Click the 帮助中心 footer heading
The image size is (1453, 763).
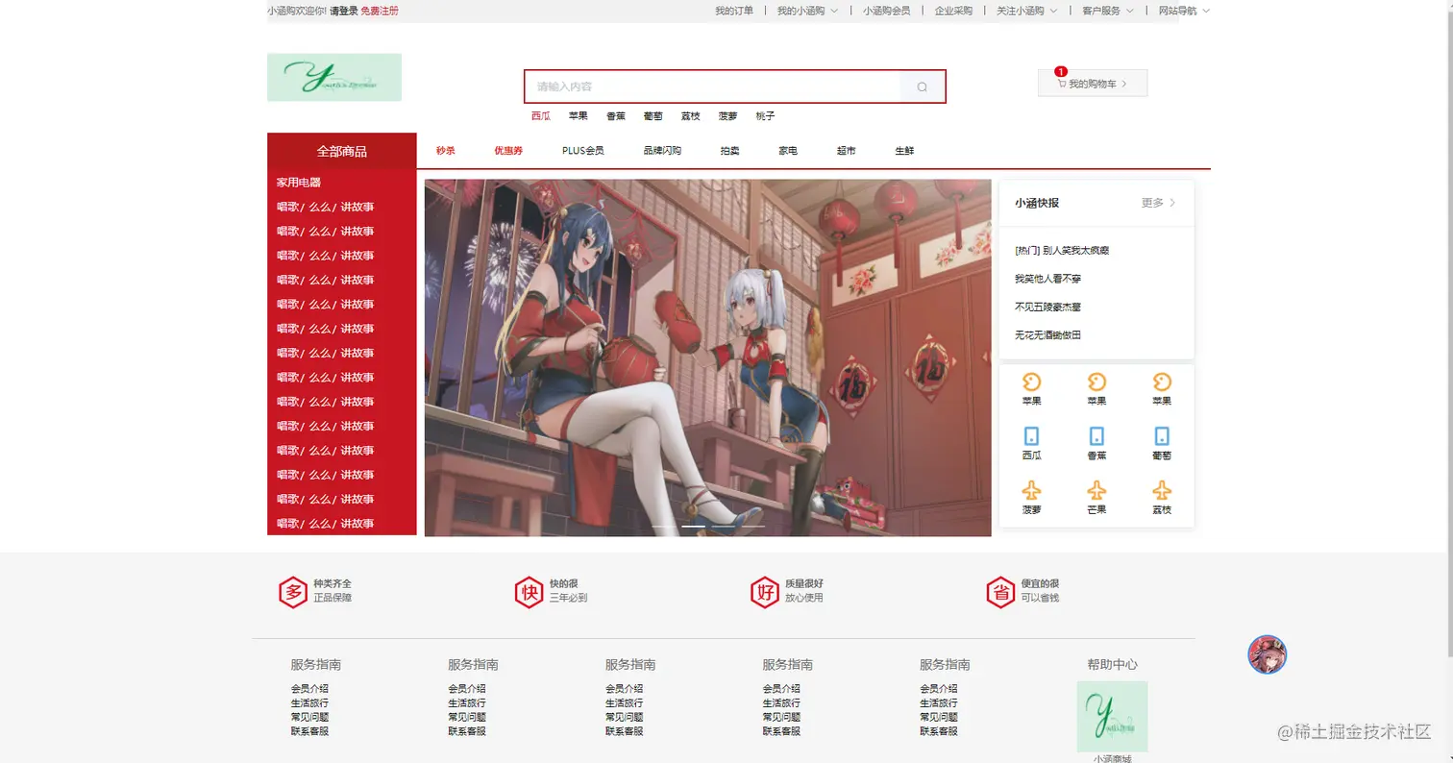point(1113,664)
